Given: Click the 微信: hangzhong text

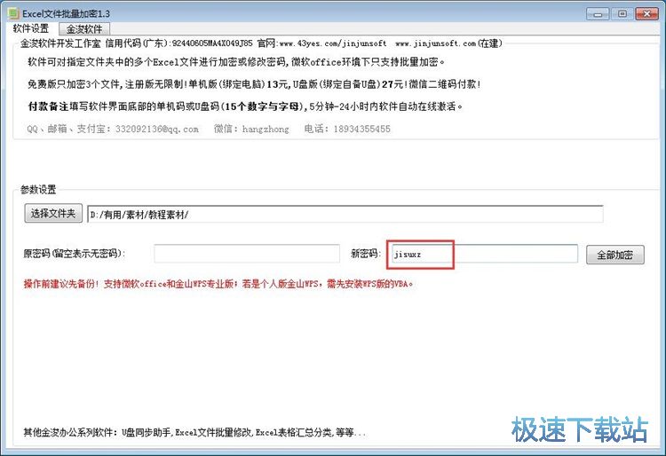Looking at the screenshot, I should click(251, 129).
